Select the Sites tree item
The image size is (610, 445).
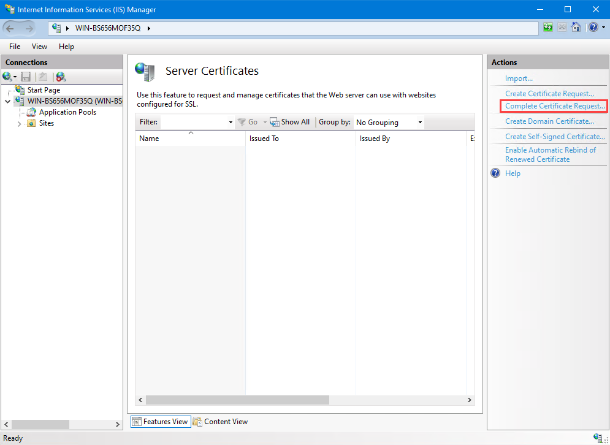point(47,123)
